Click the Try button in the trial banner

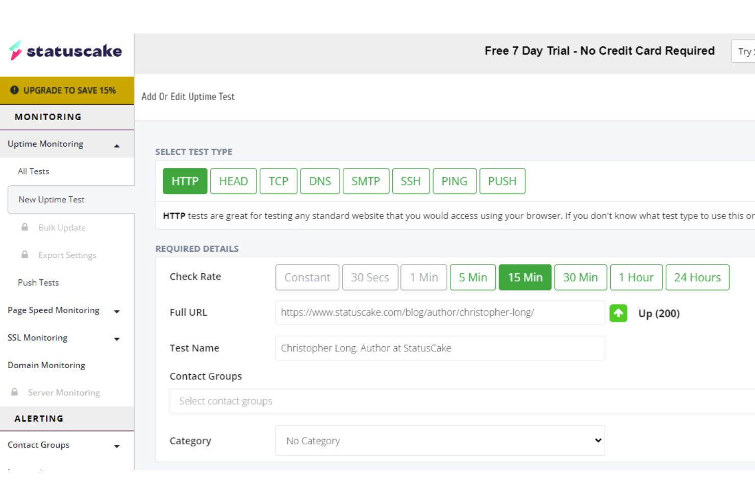744,51
